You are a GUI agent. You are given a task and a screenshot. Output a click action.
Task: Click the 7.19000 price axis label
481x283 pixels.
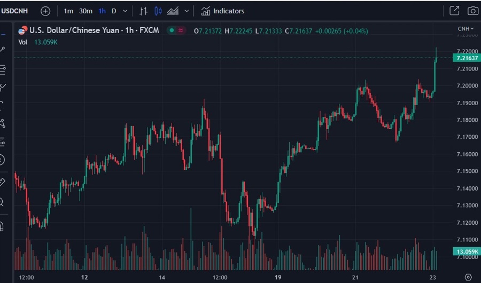(467, 103)
